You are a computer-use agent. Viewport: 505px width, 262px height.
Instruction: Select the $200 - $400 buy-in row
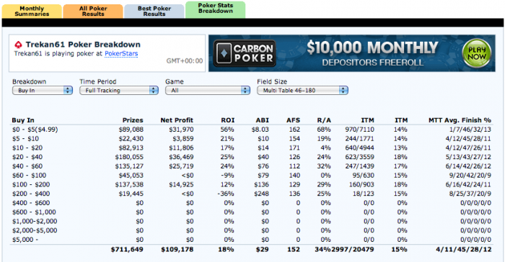252,194
